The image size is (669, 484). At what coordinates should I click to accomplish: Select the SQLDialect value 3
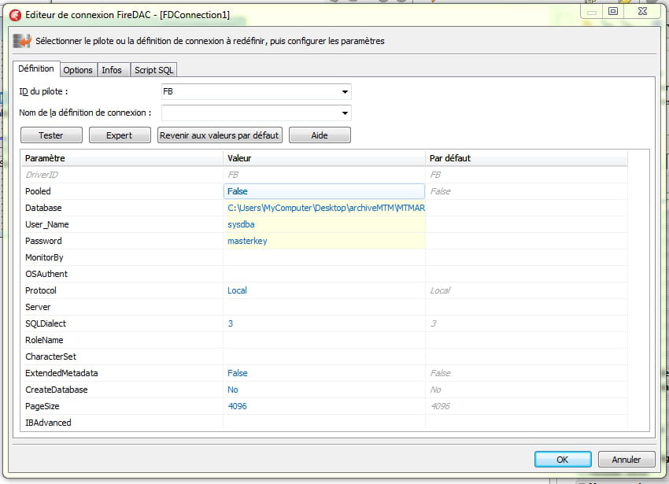[x=323, y=323]
